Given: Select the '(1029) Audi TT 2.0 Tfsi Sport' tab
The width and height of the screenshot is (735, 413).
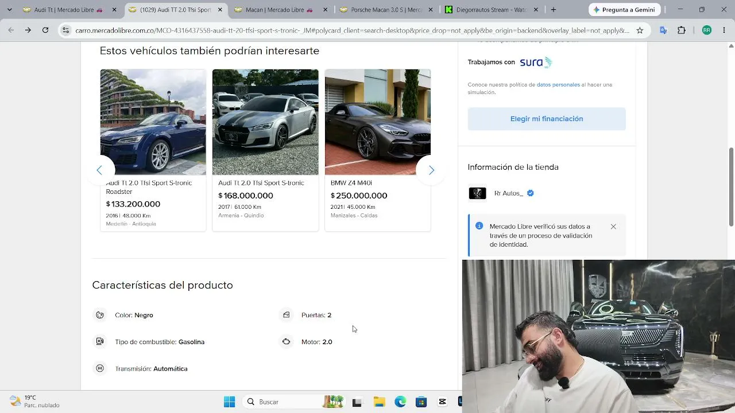Looking at the screenshot, I should click(x=176, y=10).
